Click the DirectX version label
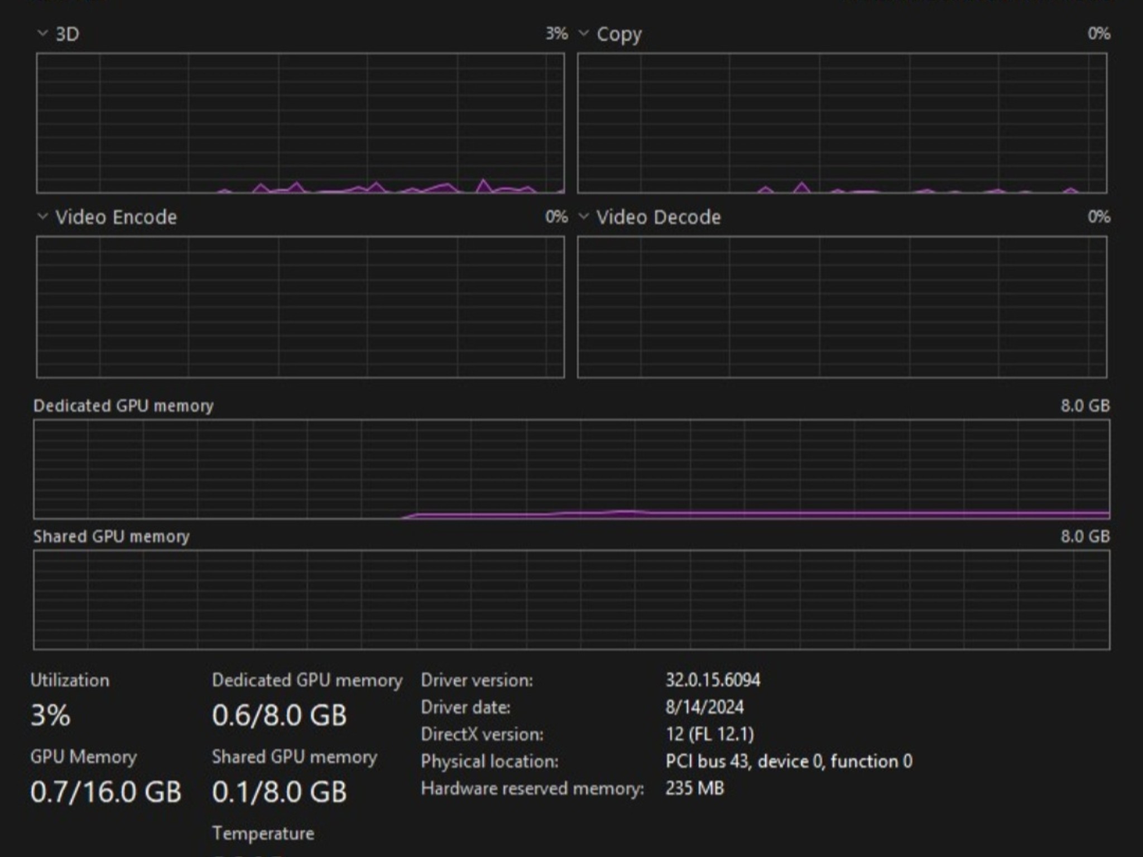 [x=482, y=734]
